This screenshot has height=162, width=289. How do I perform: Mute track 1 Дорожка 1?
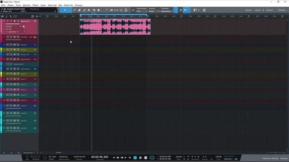pos(8,21)
